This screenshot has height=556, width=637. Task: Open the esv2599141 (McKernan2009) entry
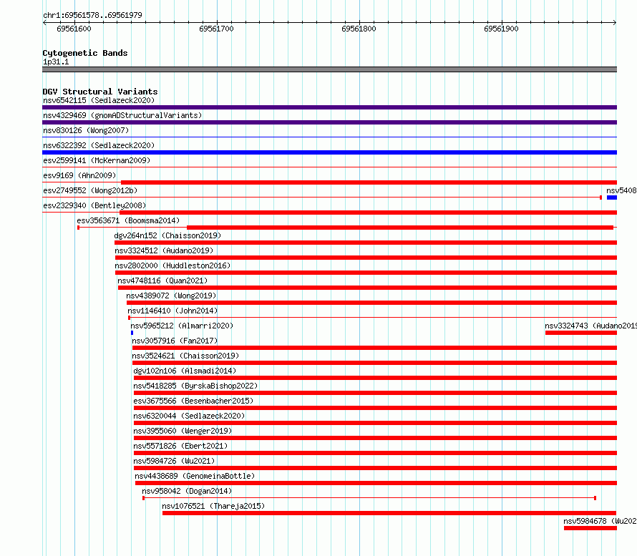[97, 160]
